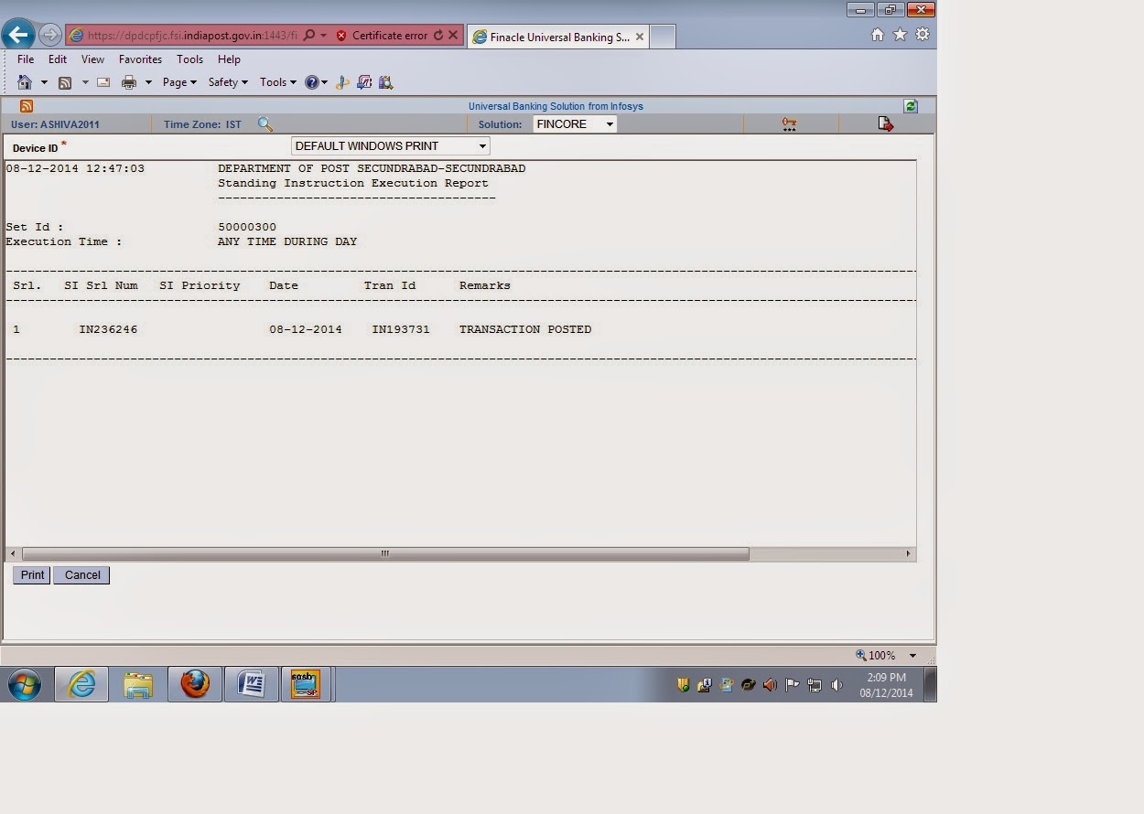This screenshot has width=1144, height=814.
Task: Click the TRANSACTION POSTED remark
Action: pyautogui.click(x=525, y=329)
